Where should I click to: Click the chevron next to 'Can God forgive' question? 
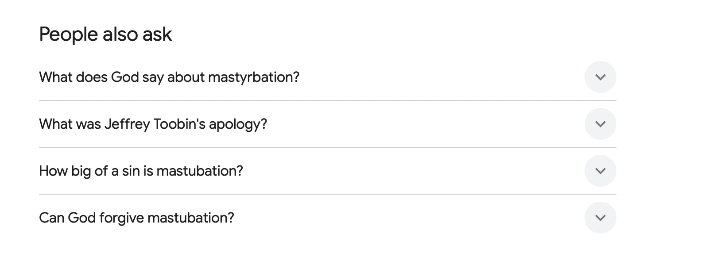tap(600, 218)
